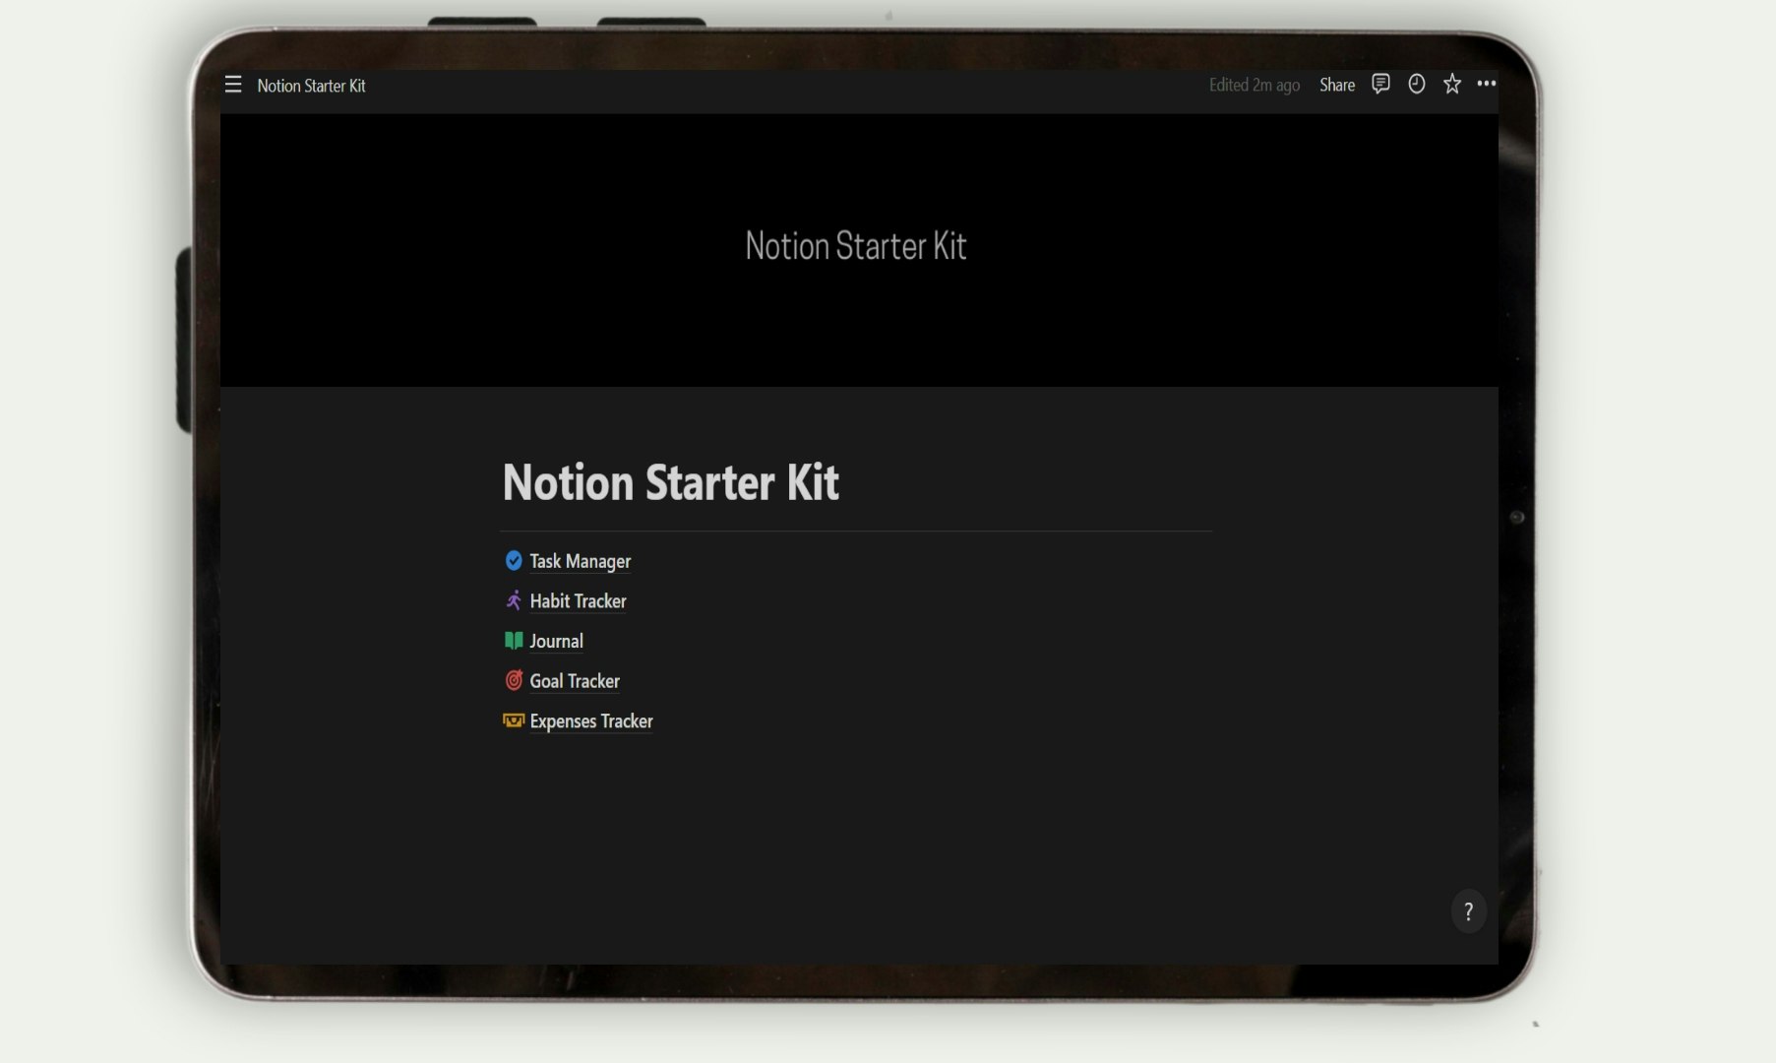Click the cover image Notion Starter Kit text
1776x1063 pixels.
856,246
